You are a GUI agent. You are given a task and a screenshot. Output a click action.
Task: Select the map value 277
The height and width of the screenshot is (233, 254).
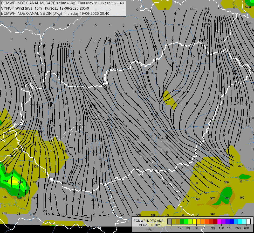[64, 215]
